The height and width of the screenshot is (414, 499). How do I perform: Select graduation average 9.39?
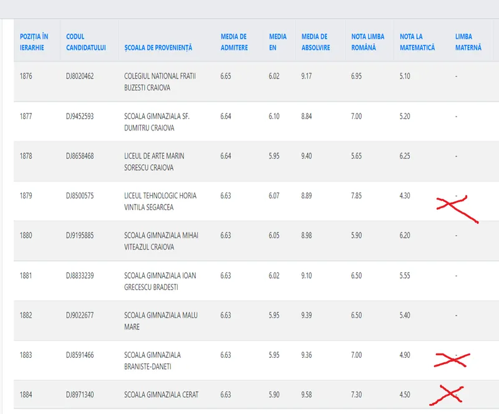coord(306,315)
